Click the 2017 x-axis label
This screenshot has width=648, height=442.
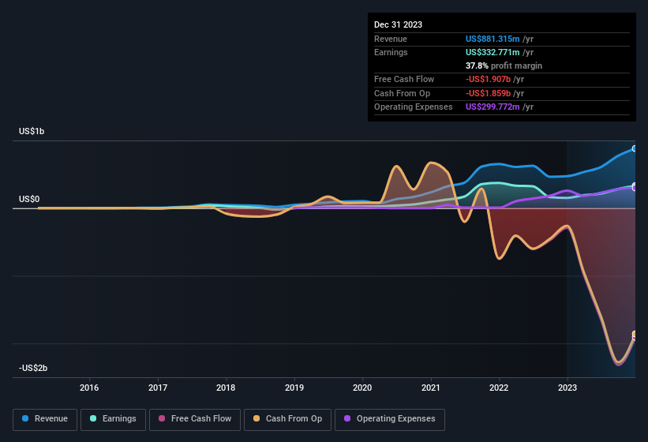[158, 388]
